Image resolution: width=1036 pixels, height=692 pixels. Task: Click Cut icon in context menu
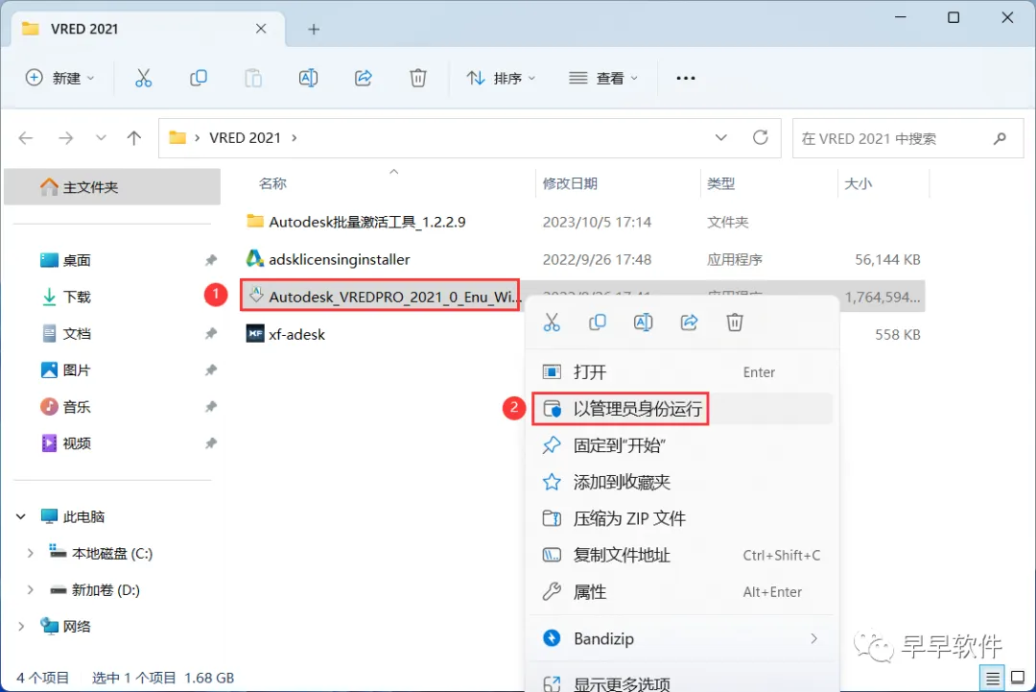point(552,322)
